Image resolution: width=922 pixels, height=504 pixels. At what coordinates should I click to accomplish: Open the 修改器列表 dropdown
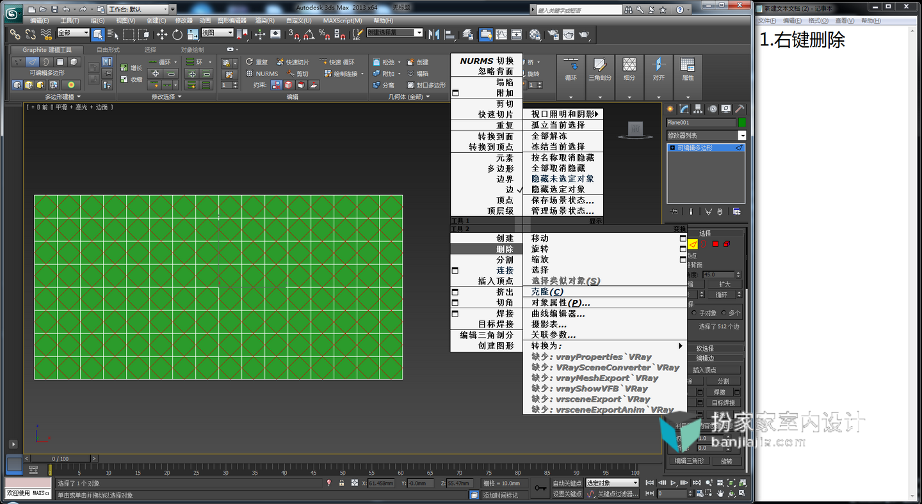point(706,136)
